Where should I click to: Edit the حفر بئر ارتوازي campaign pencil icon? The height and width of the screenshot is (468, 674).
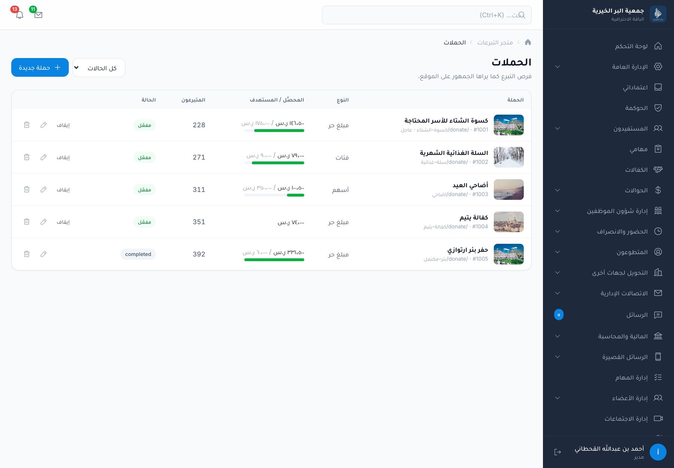43,254
